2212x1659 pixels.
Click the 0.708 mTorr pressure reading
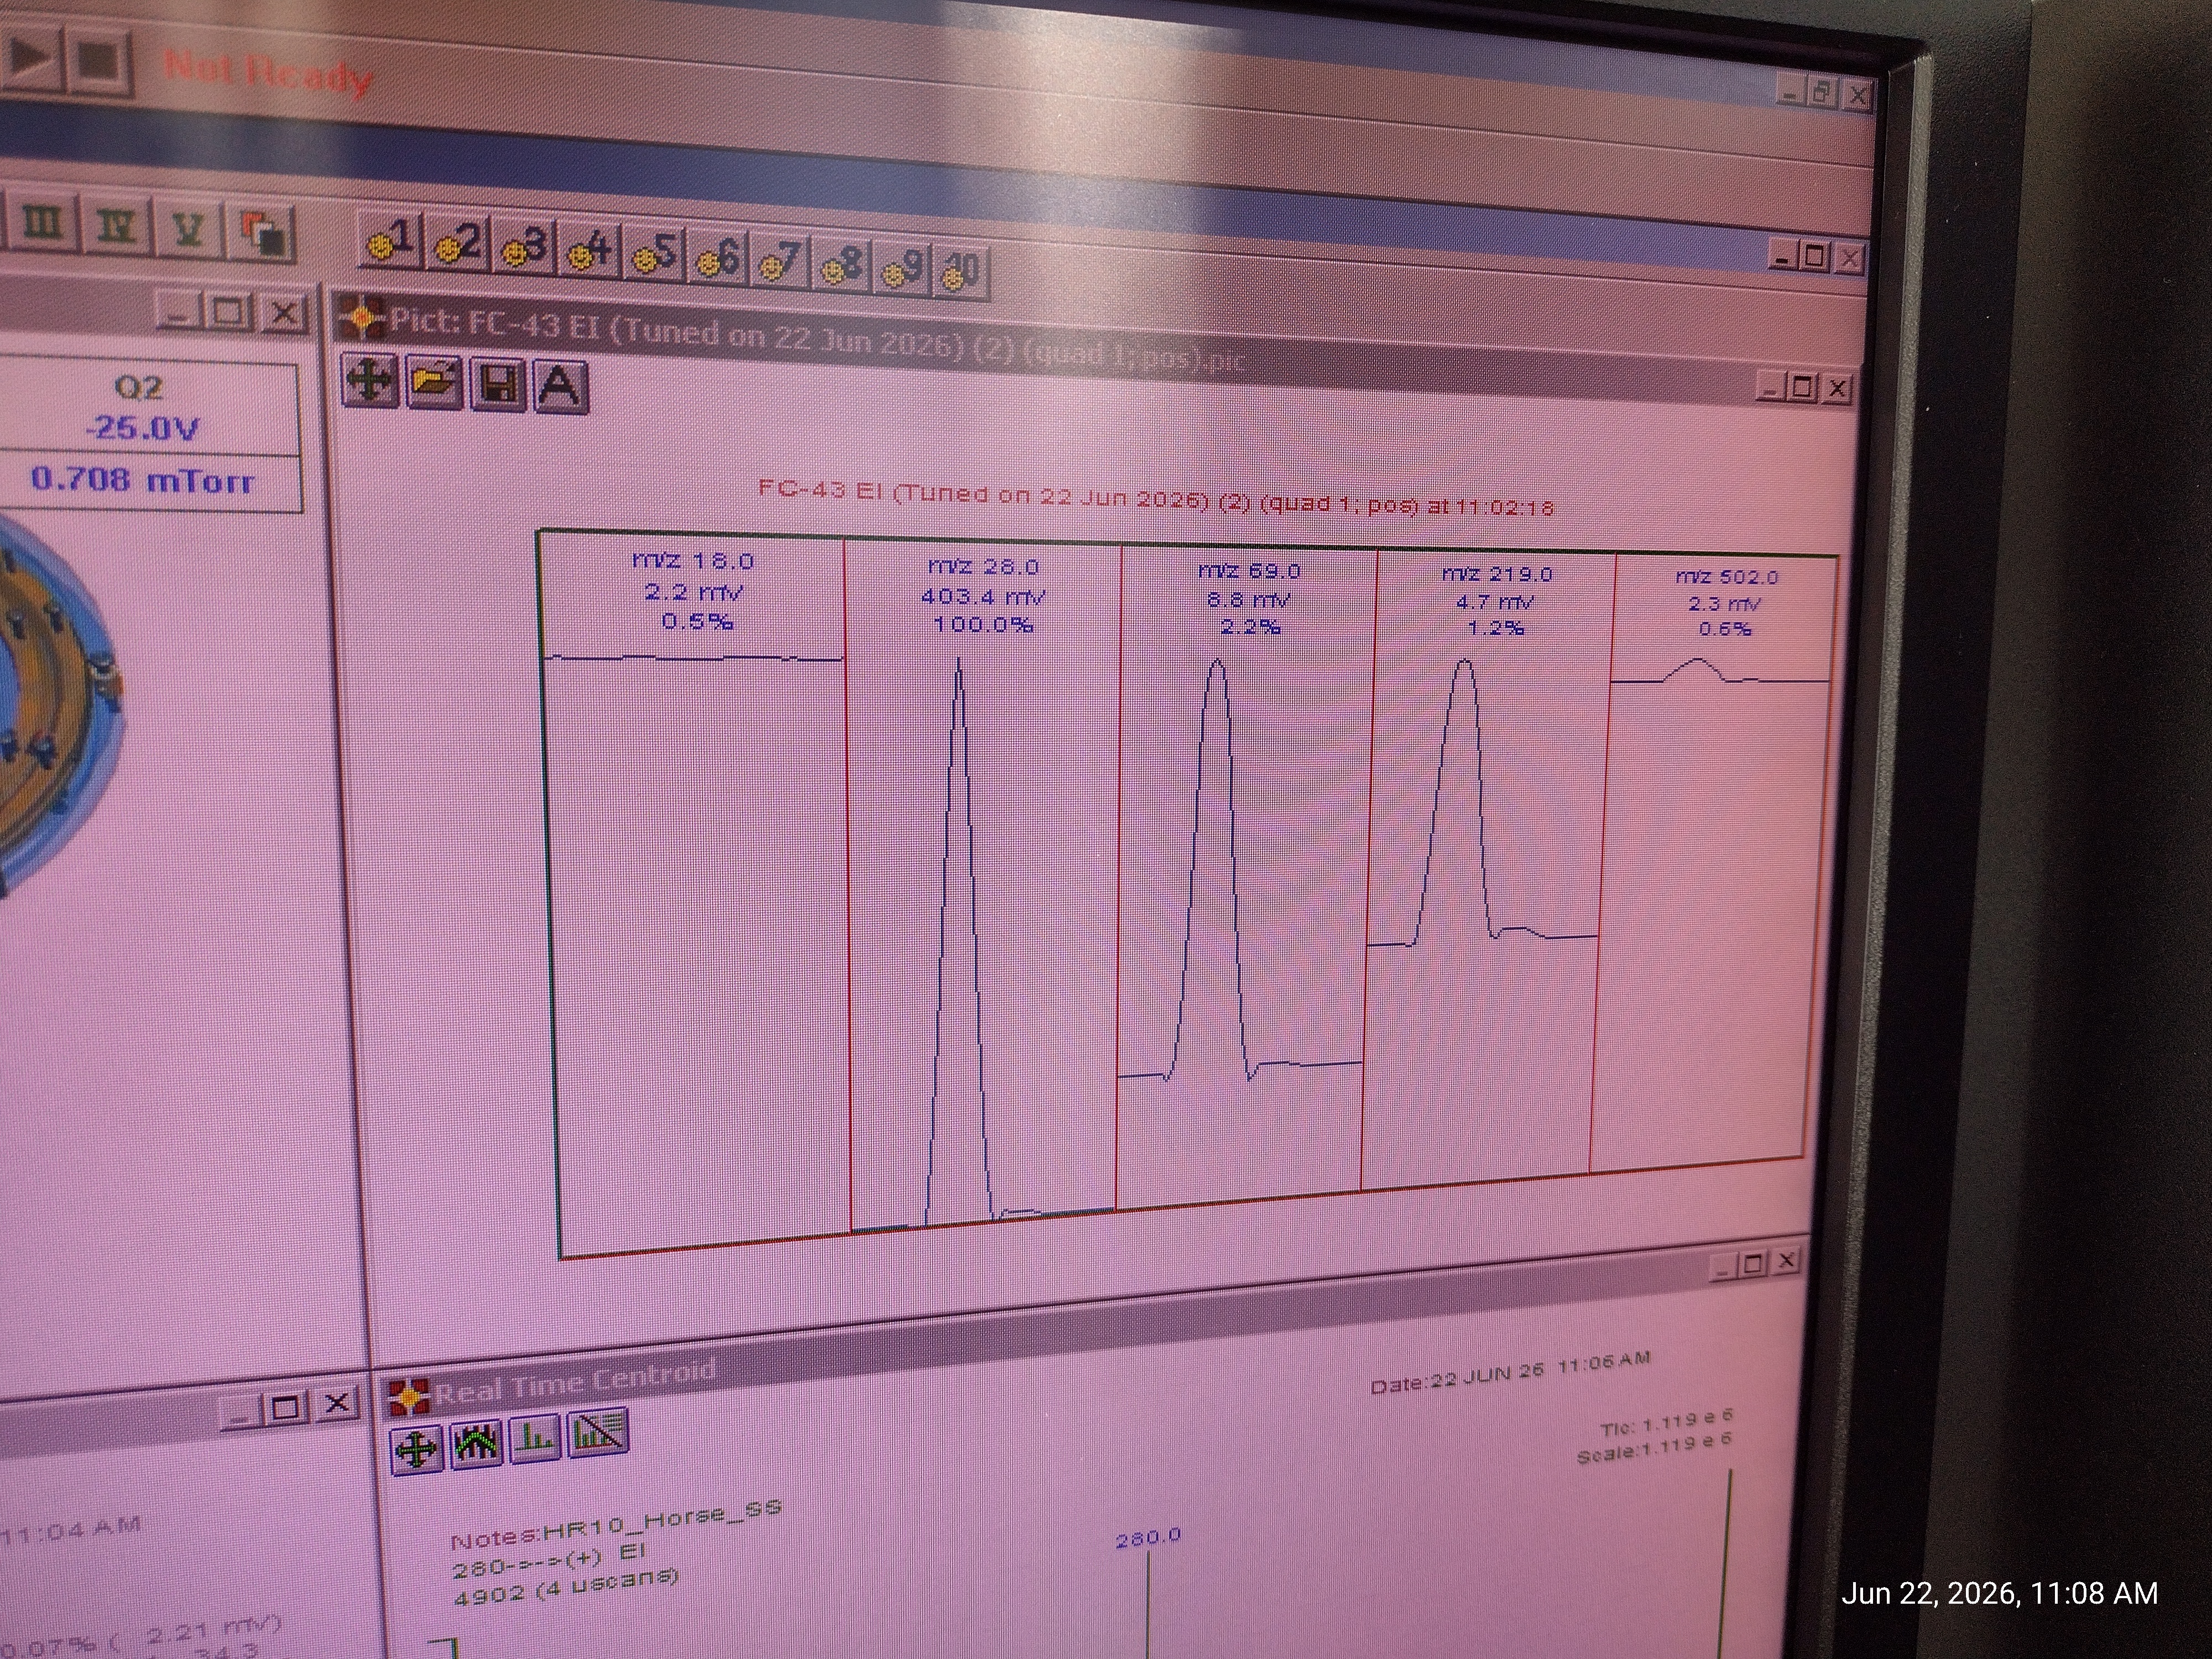[x=143, y=480]
